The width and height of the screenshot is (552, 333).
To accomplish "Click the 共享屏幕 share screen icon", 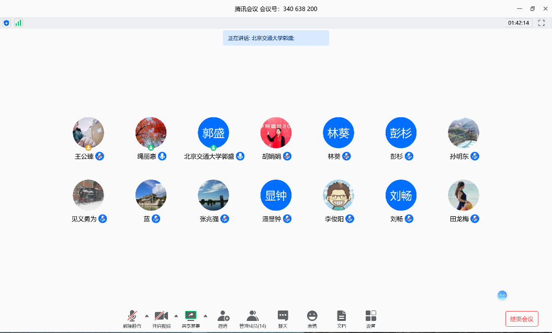I will (x=190, y=316).
